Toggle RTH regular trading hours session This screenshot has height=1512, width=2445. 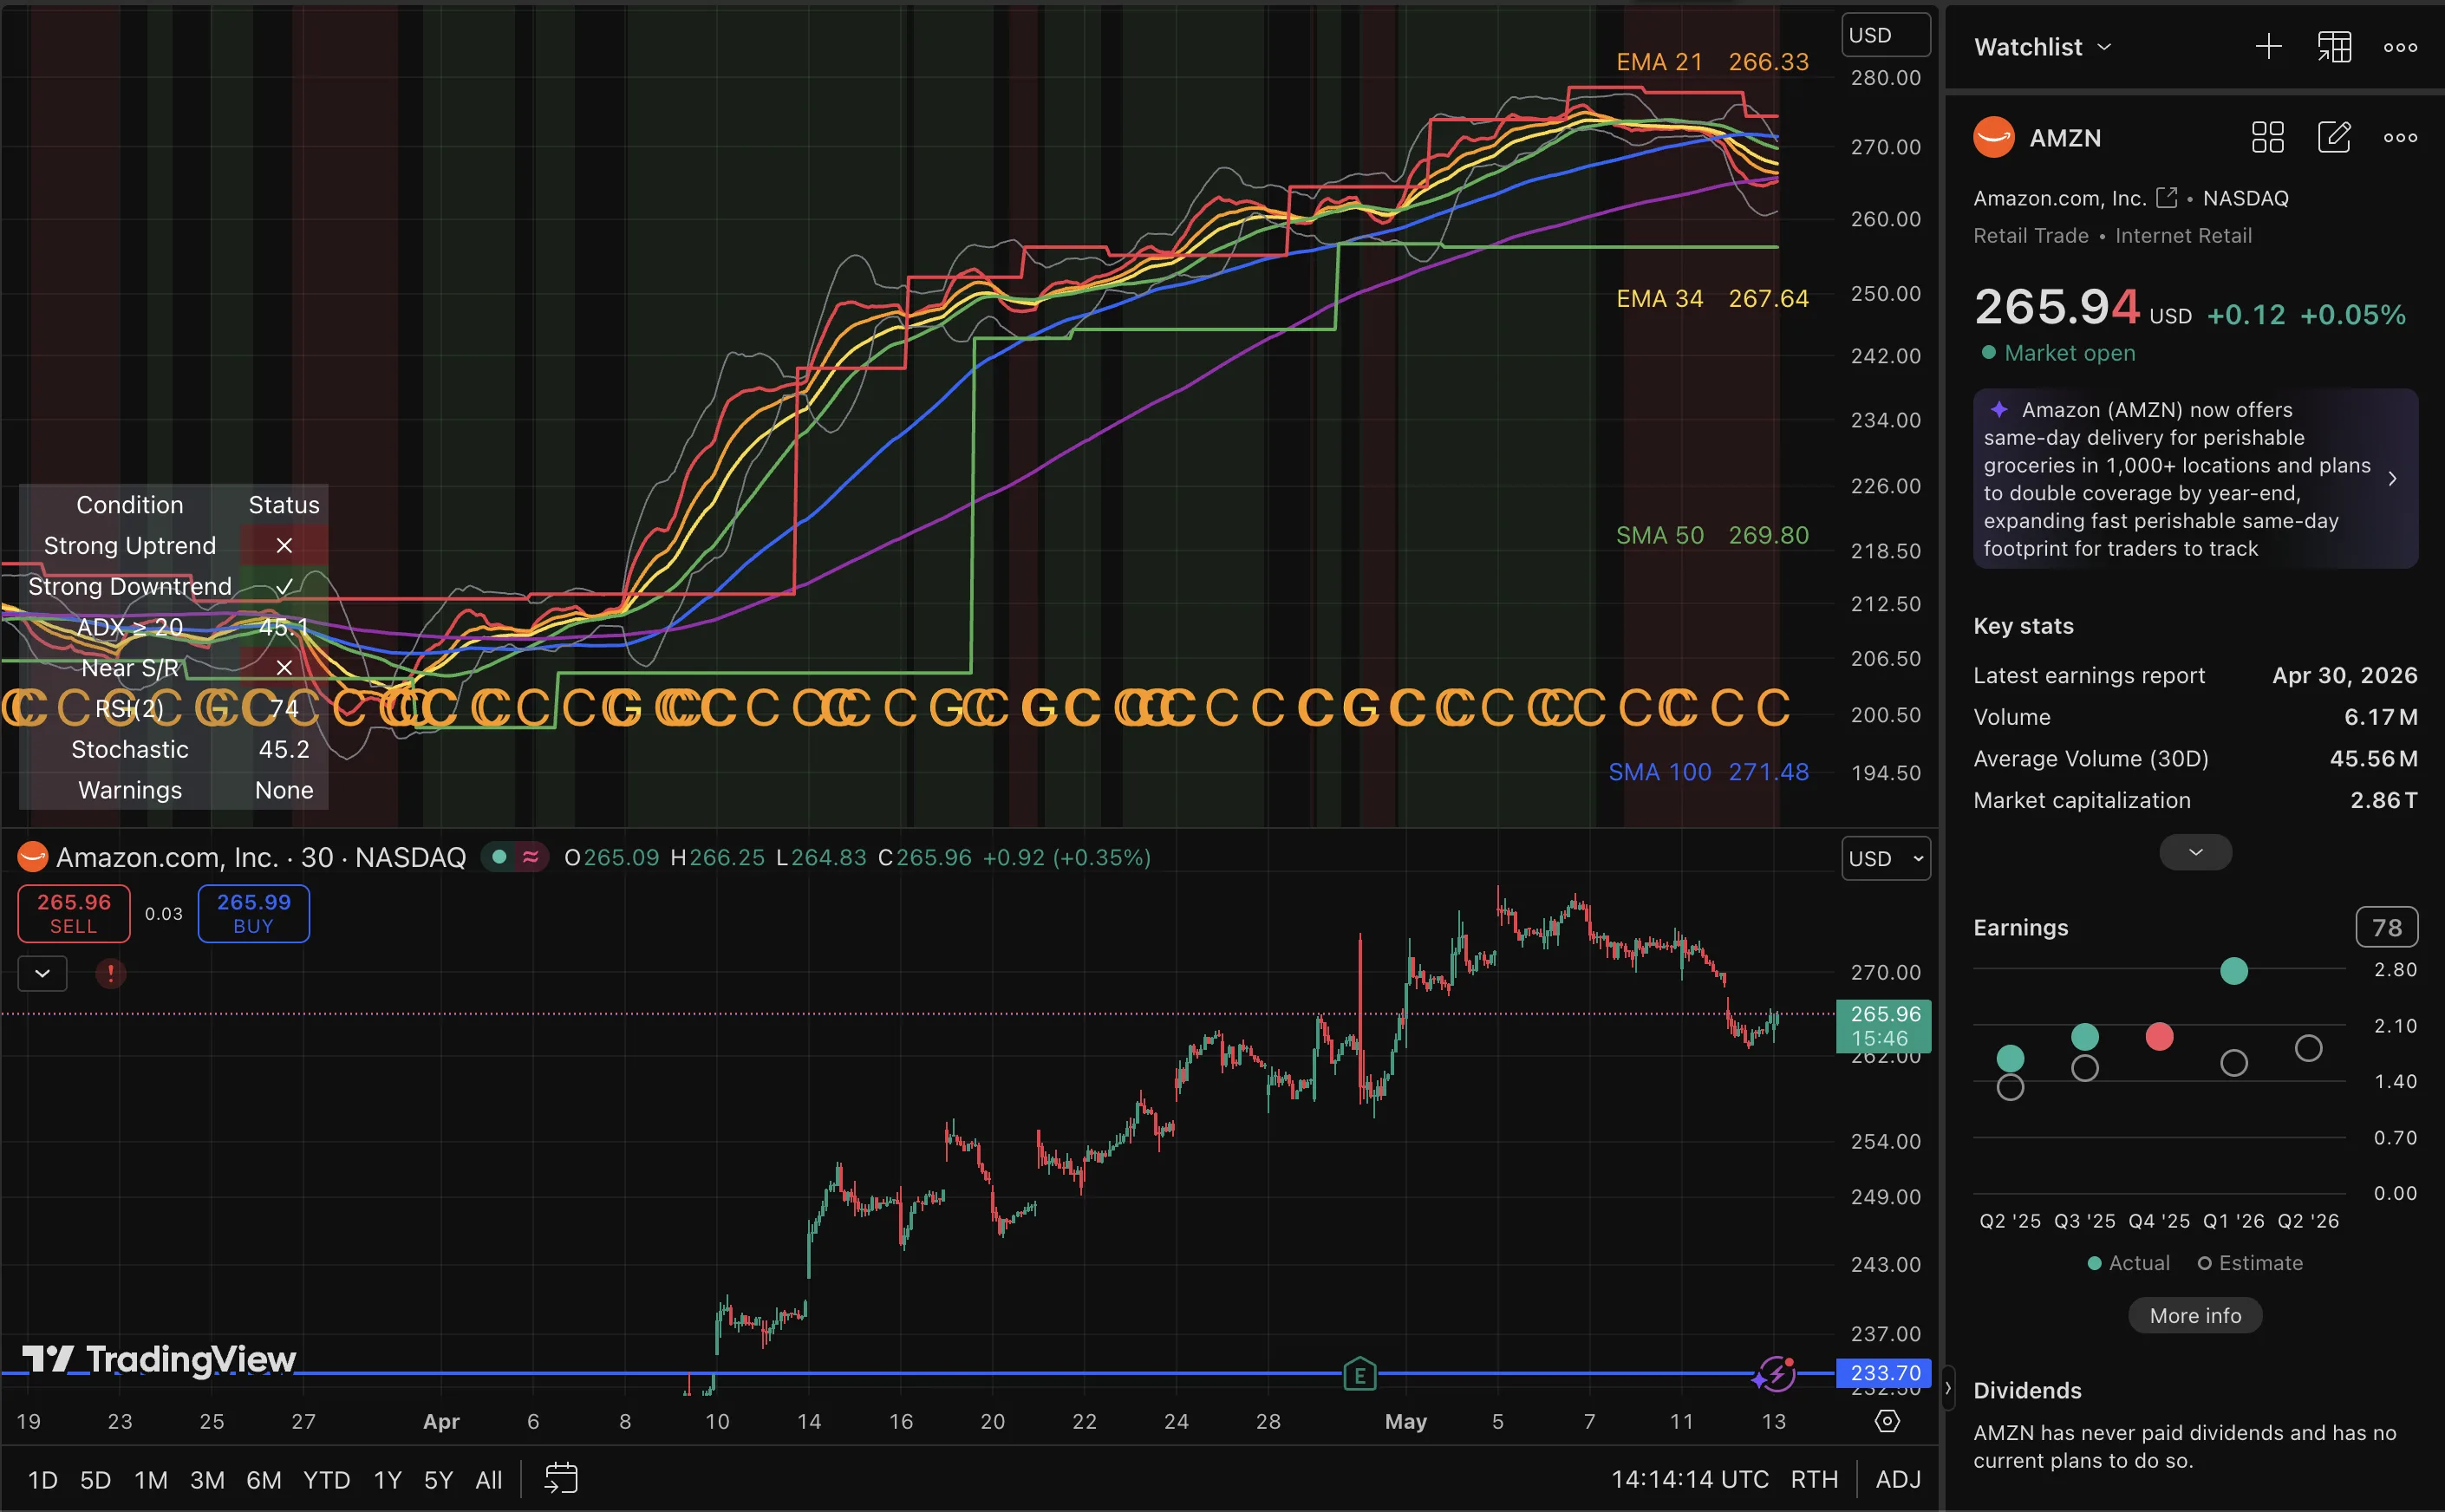click(x=1814, y=1479)
